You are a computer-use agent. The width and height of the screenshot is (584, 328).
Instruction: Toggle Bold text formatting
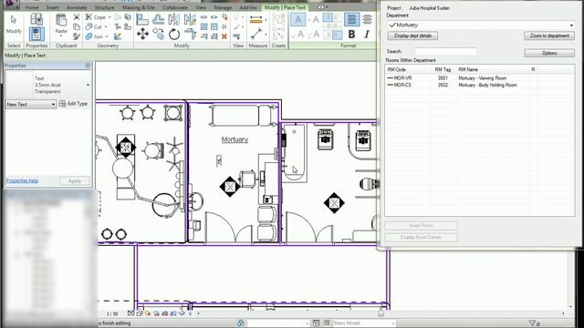point(351,35)
